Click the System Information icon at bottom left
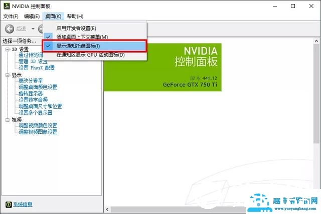 click(9, 204)
